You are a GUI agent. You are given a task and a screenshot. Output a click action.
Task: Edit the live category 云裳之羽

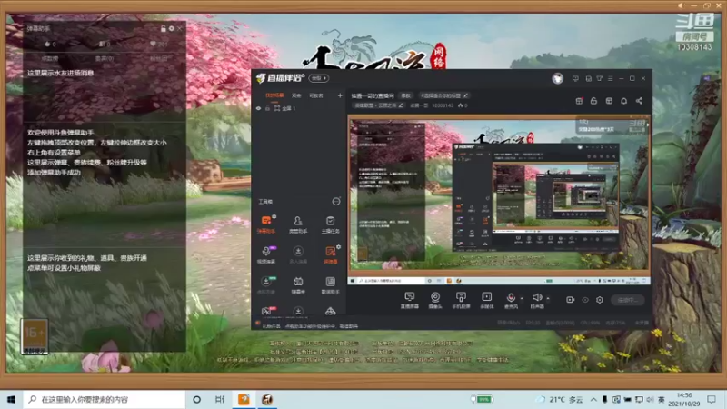pyautogui.click(x=378, y=105)
